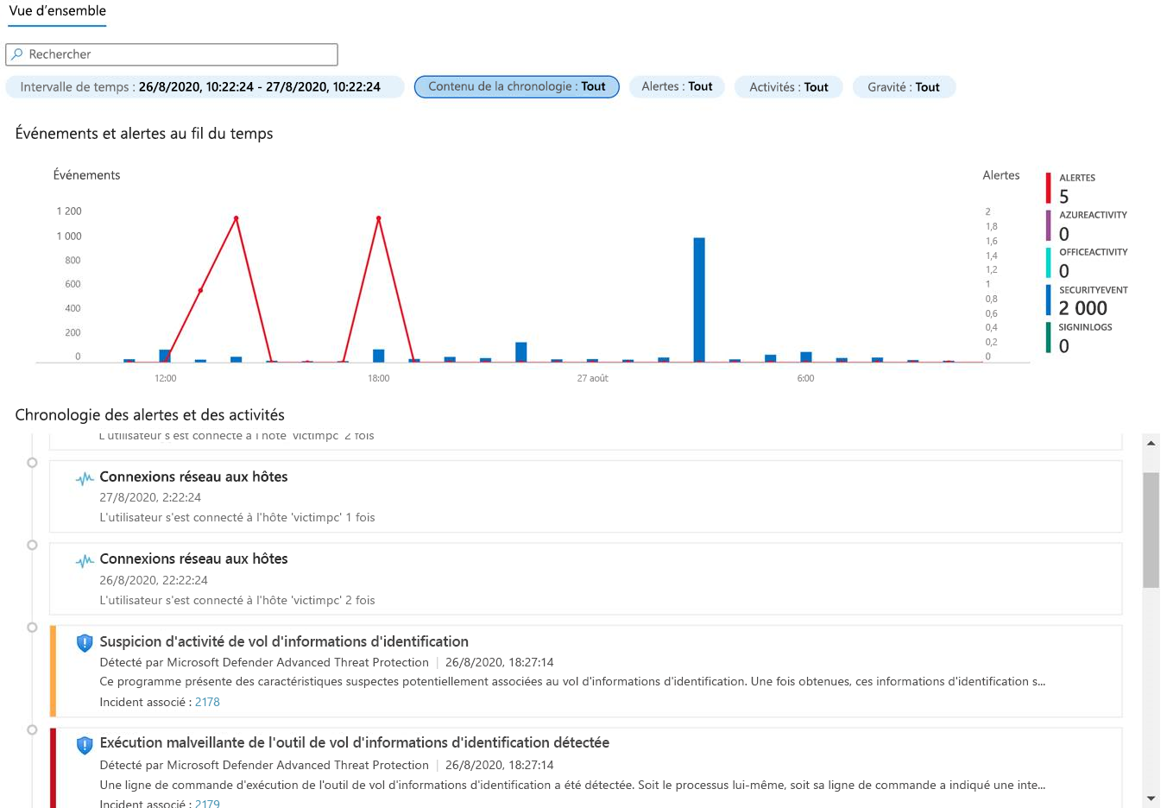The width and height of the screenshot is (1167, 808).
Task: Click timeline scrollbar thumb
Action: pos(1151,530)
